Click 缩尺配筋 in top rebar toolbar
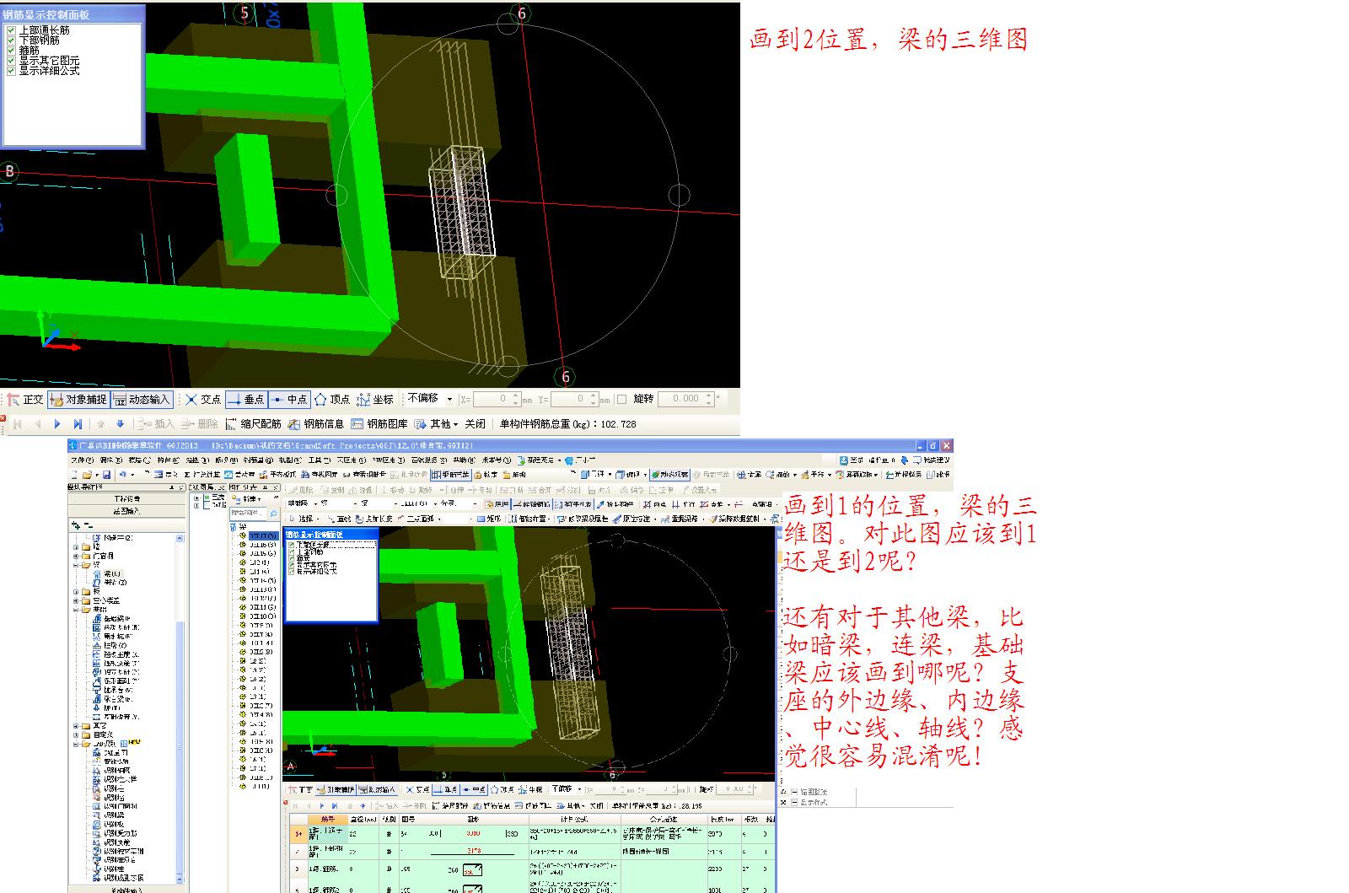 click(253, 424)
